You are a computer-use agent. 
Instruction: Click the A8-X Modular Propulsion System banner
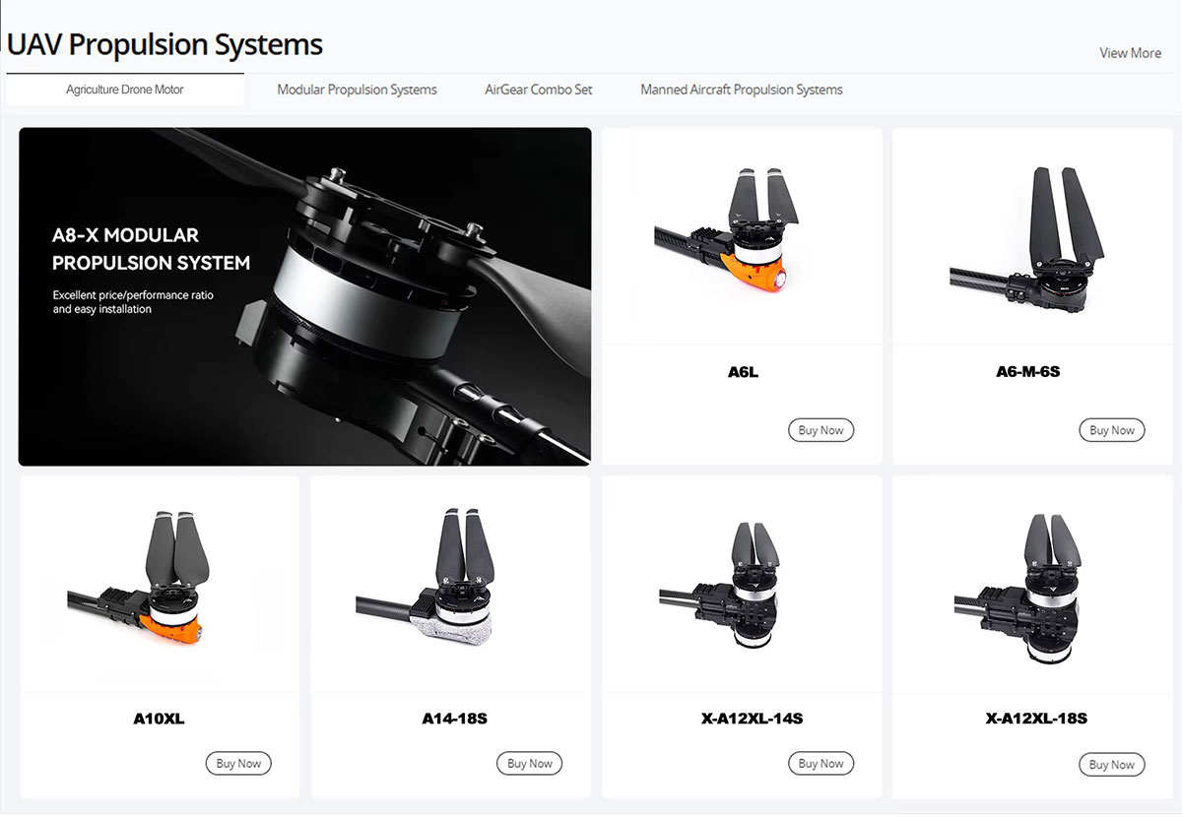click(x=304, y=296)
